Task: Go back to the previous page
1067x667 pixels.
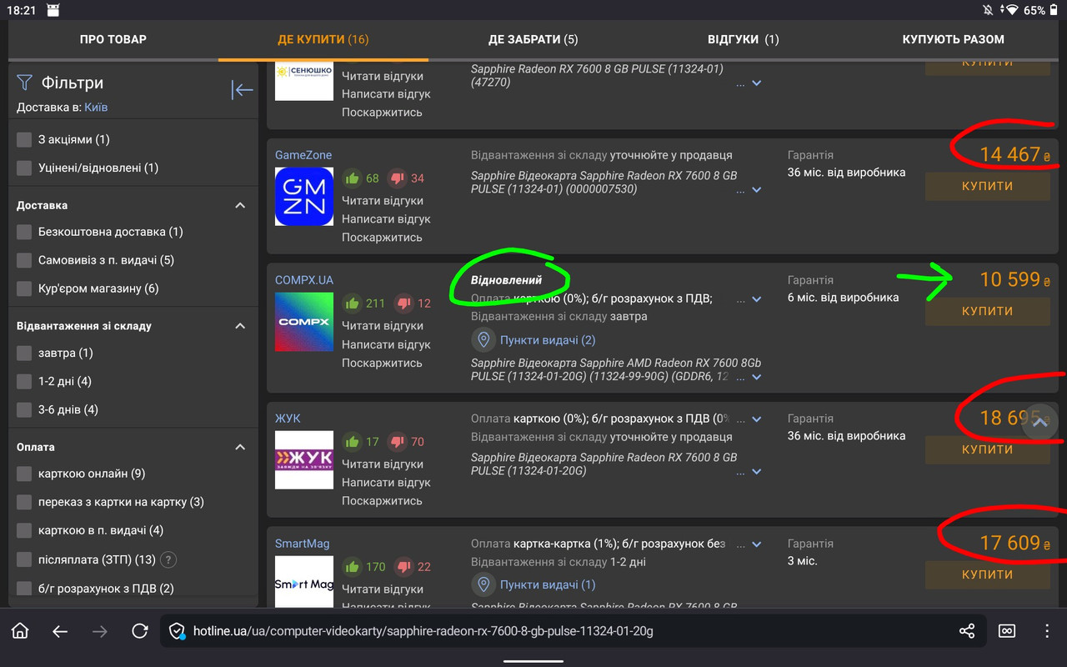Action: point(60,631)
